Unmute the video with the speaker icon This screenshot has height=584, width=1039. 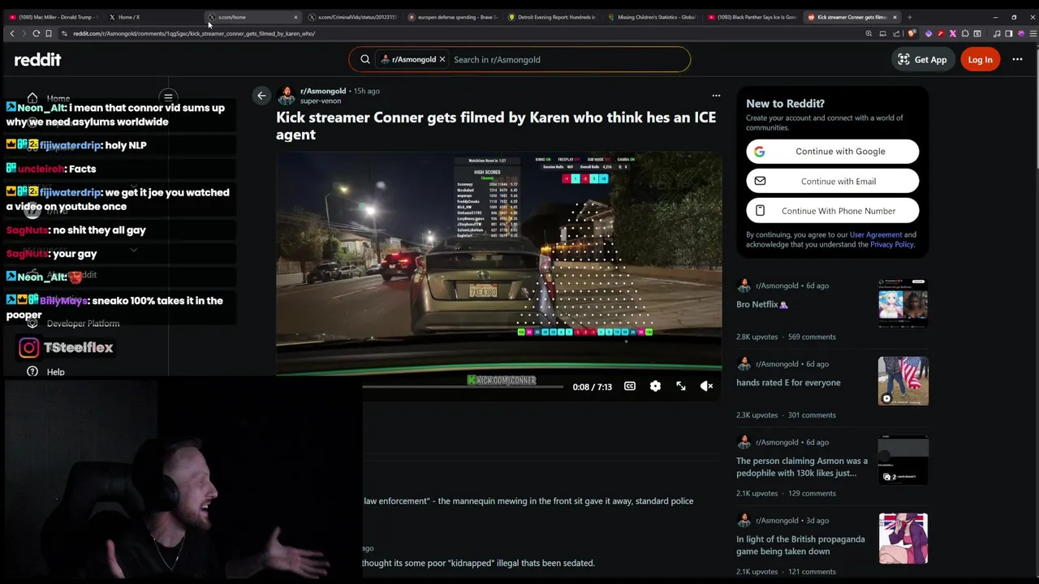tap(707, 386)
